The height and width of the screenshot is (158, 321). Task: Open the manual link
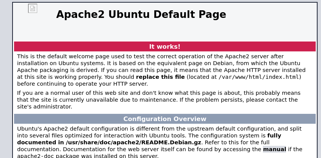pyautogui.click(x=274, y=149)
